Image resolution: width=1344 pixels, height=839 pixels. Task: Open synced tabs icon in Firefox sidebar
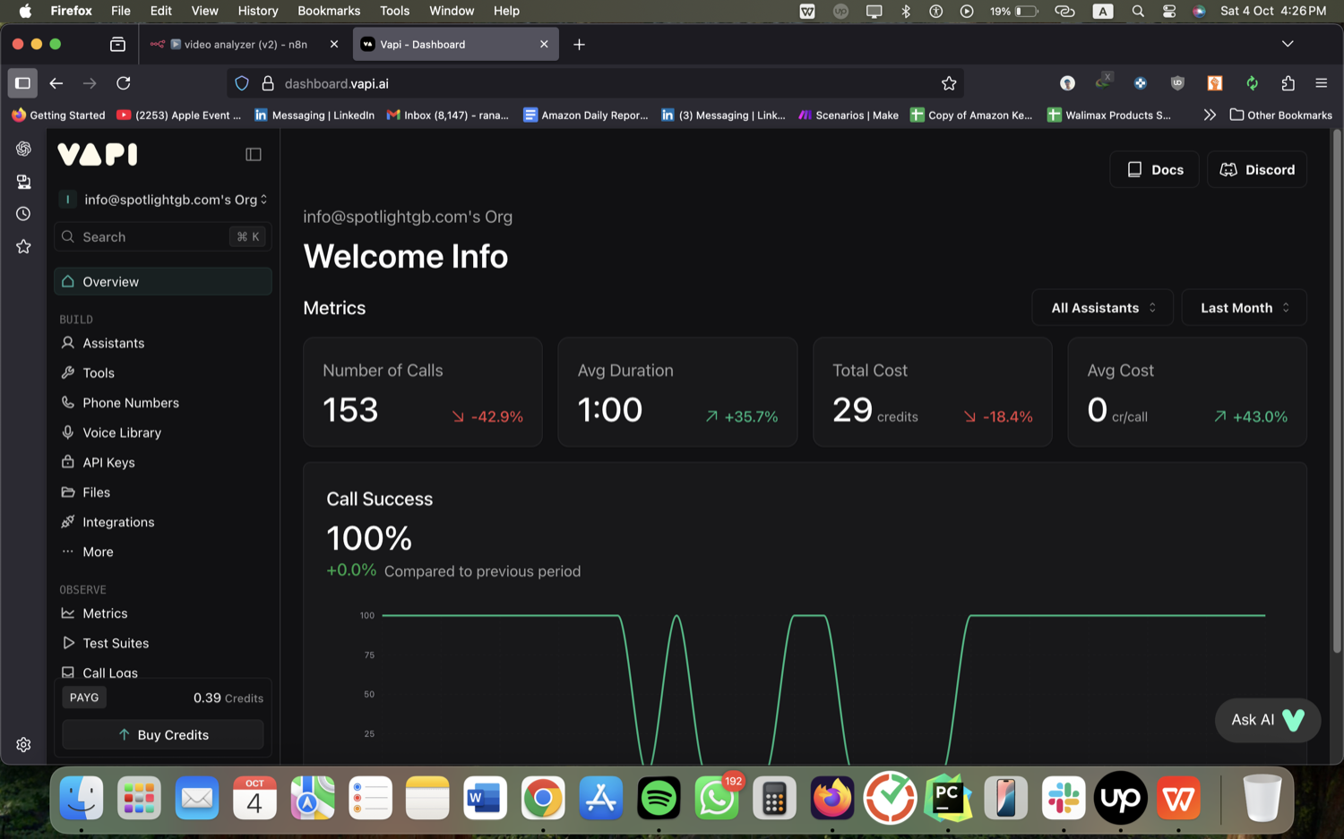tap(23, 182)
